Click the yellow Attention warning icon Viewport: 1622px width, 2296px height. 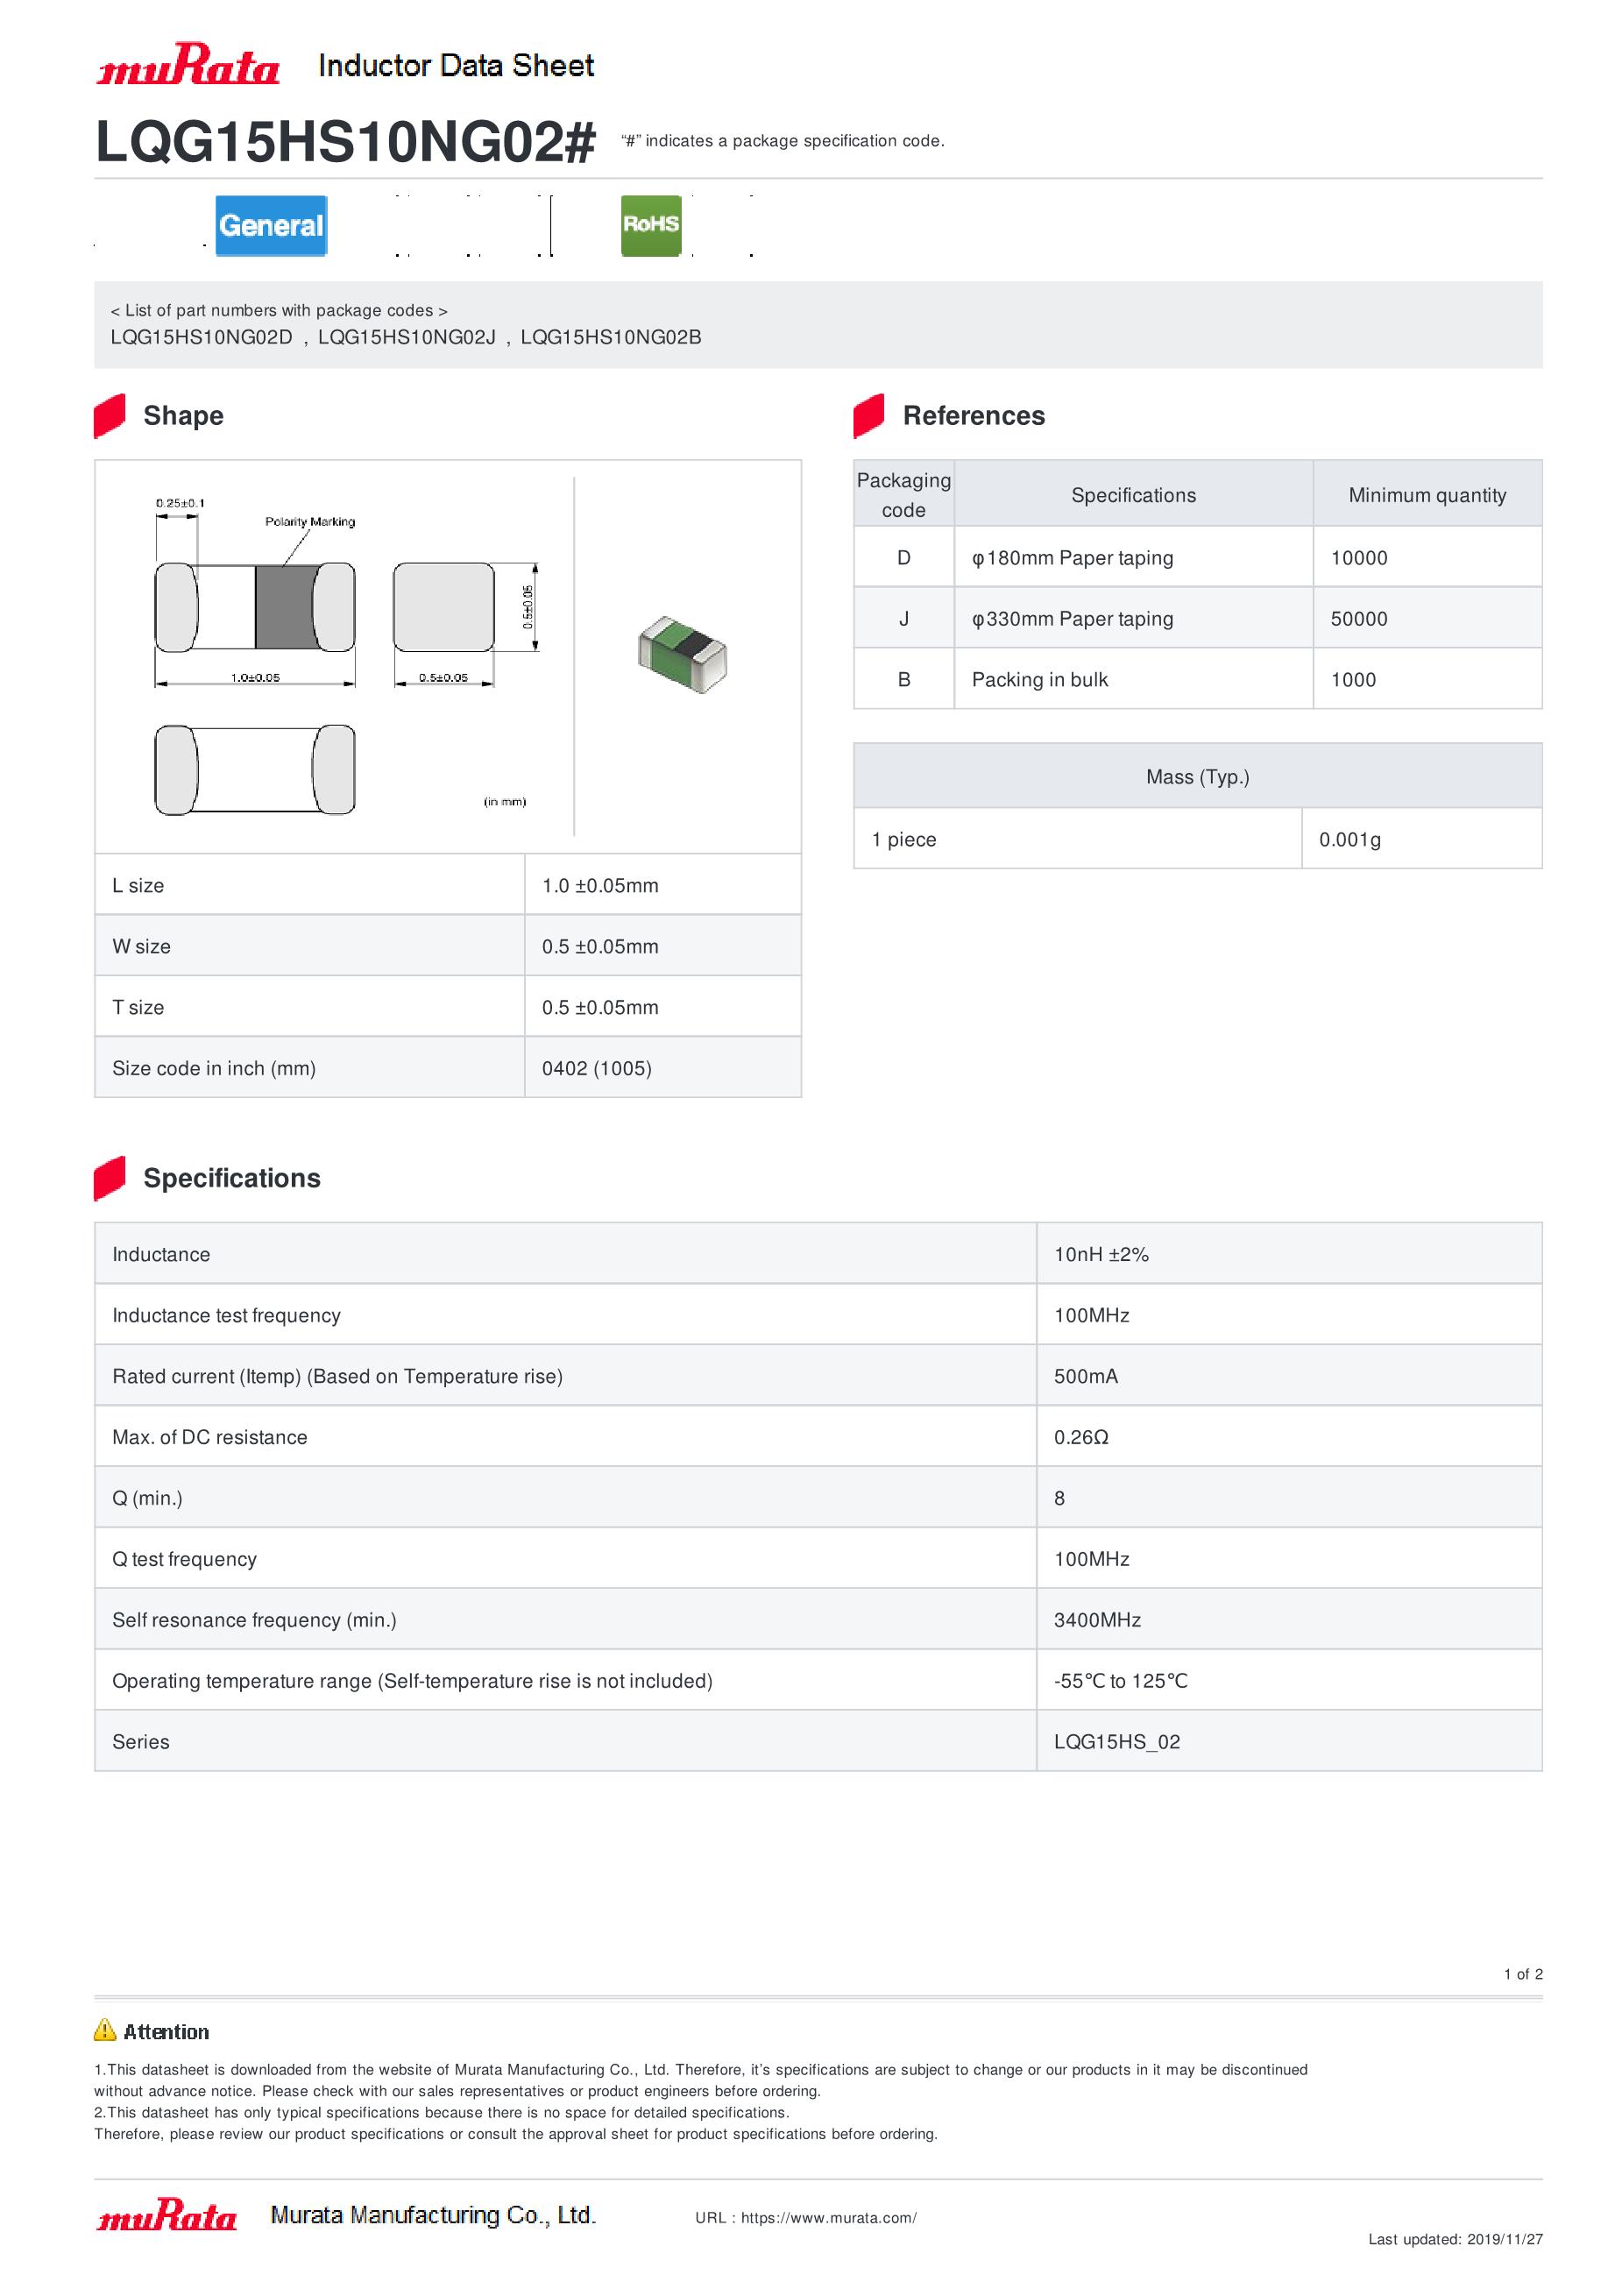click(105, 2030)
